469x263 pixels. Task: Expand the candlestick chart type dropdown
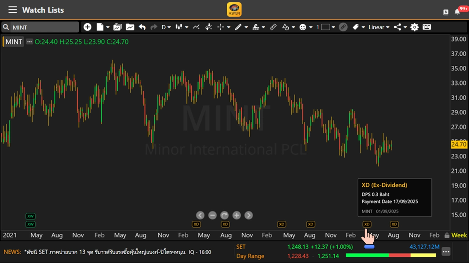(181, 27)
